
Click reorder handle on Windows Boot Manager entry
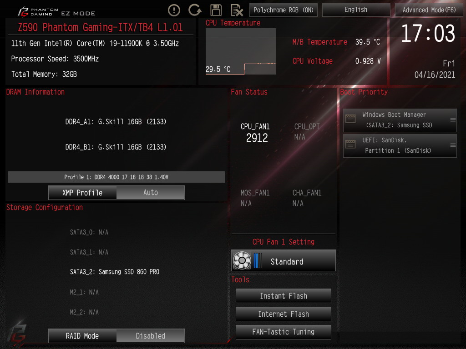tap(453, 120)
